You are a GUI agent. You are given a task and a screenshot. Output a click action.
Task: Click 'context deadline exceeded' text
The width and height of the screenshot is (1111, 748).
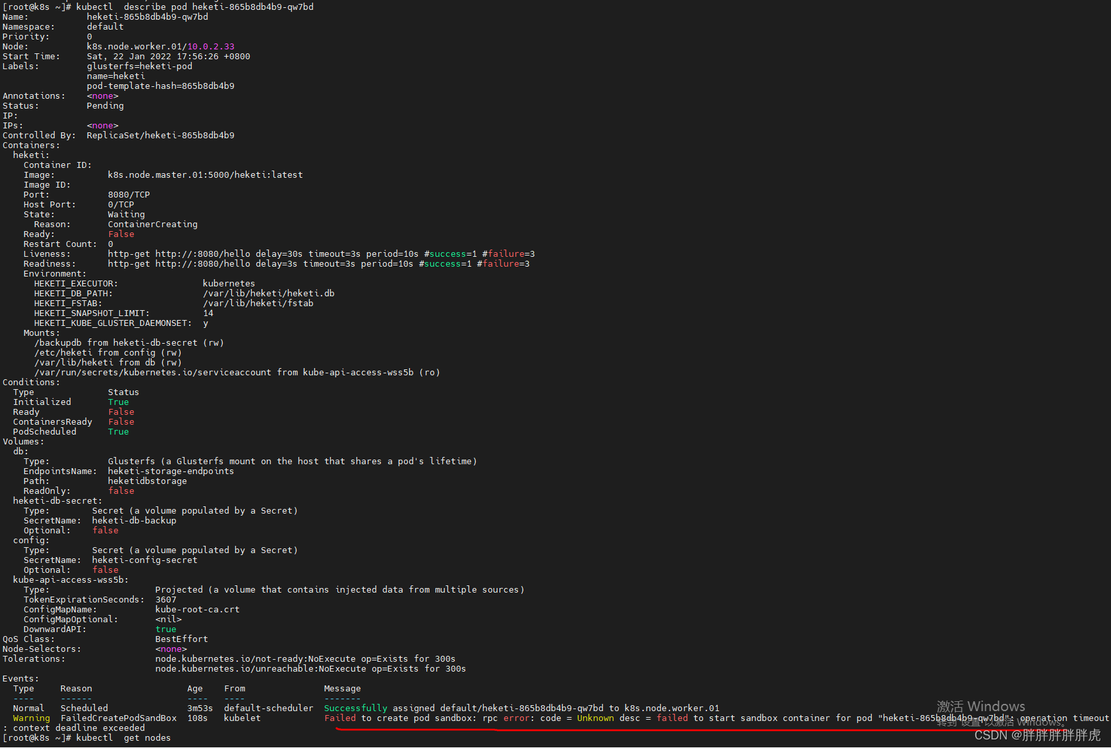[79, 728]
